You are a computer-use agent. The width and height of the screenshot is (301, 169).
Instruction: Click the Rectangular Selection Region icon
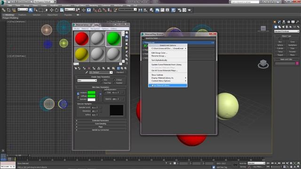tap(41, 10)
